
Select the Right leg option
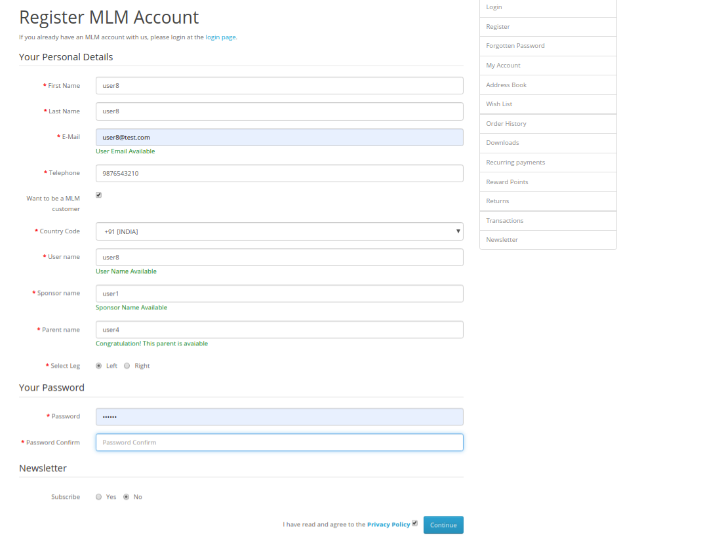(x=127, y=366)
